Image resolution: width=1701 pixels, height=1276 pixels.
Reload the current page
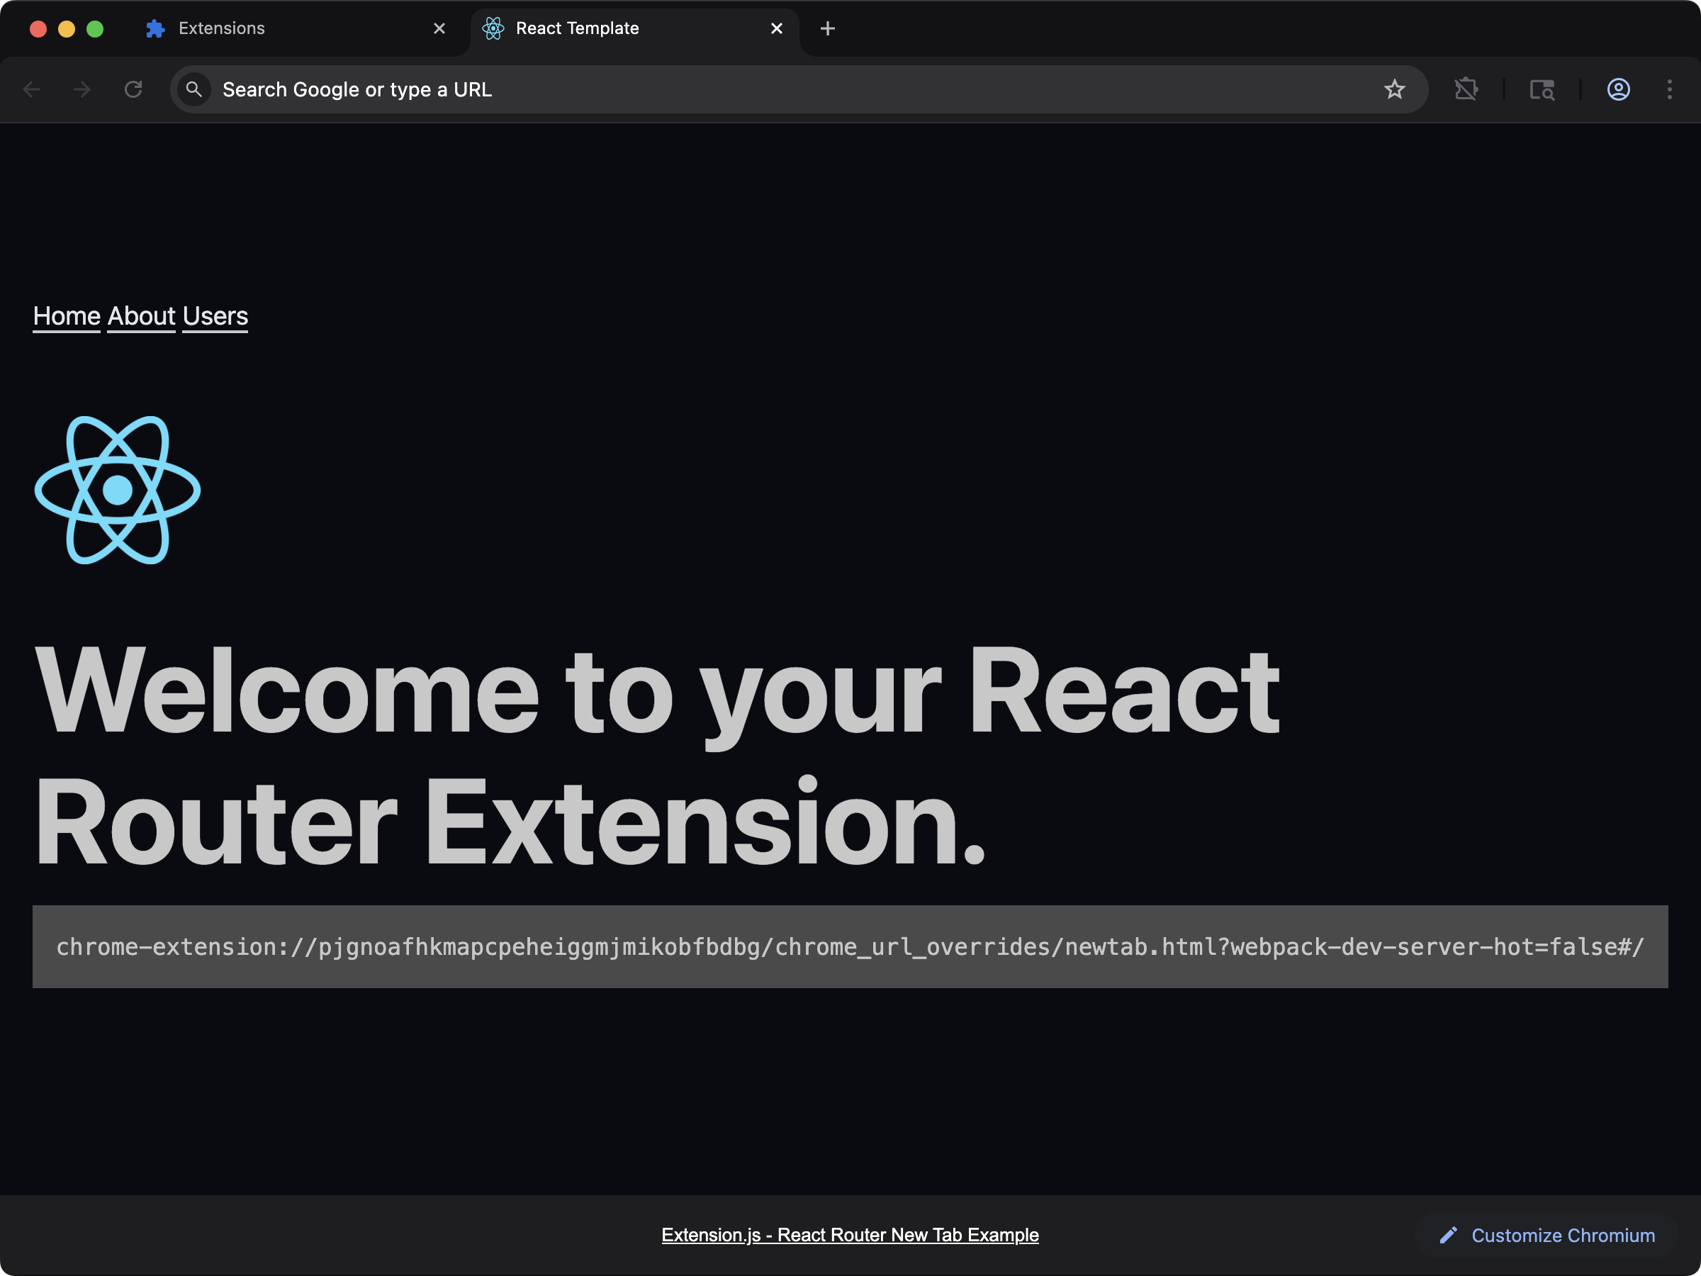coord(133,89)
